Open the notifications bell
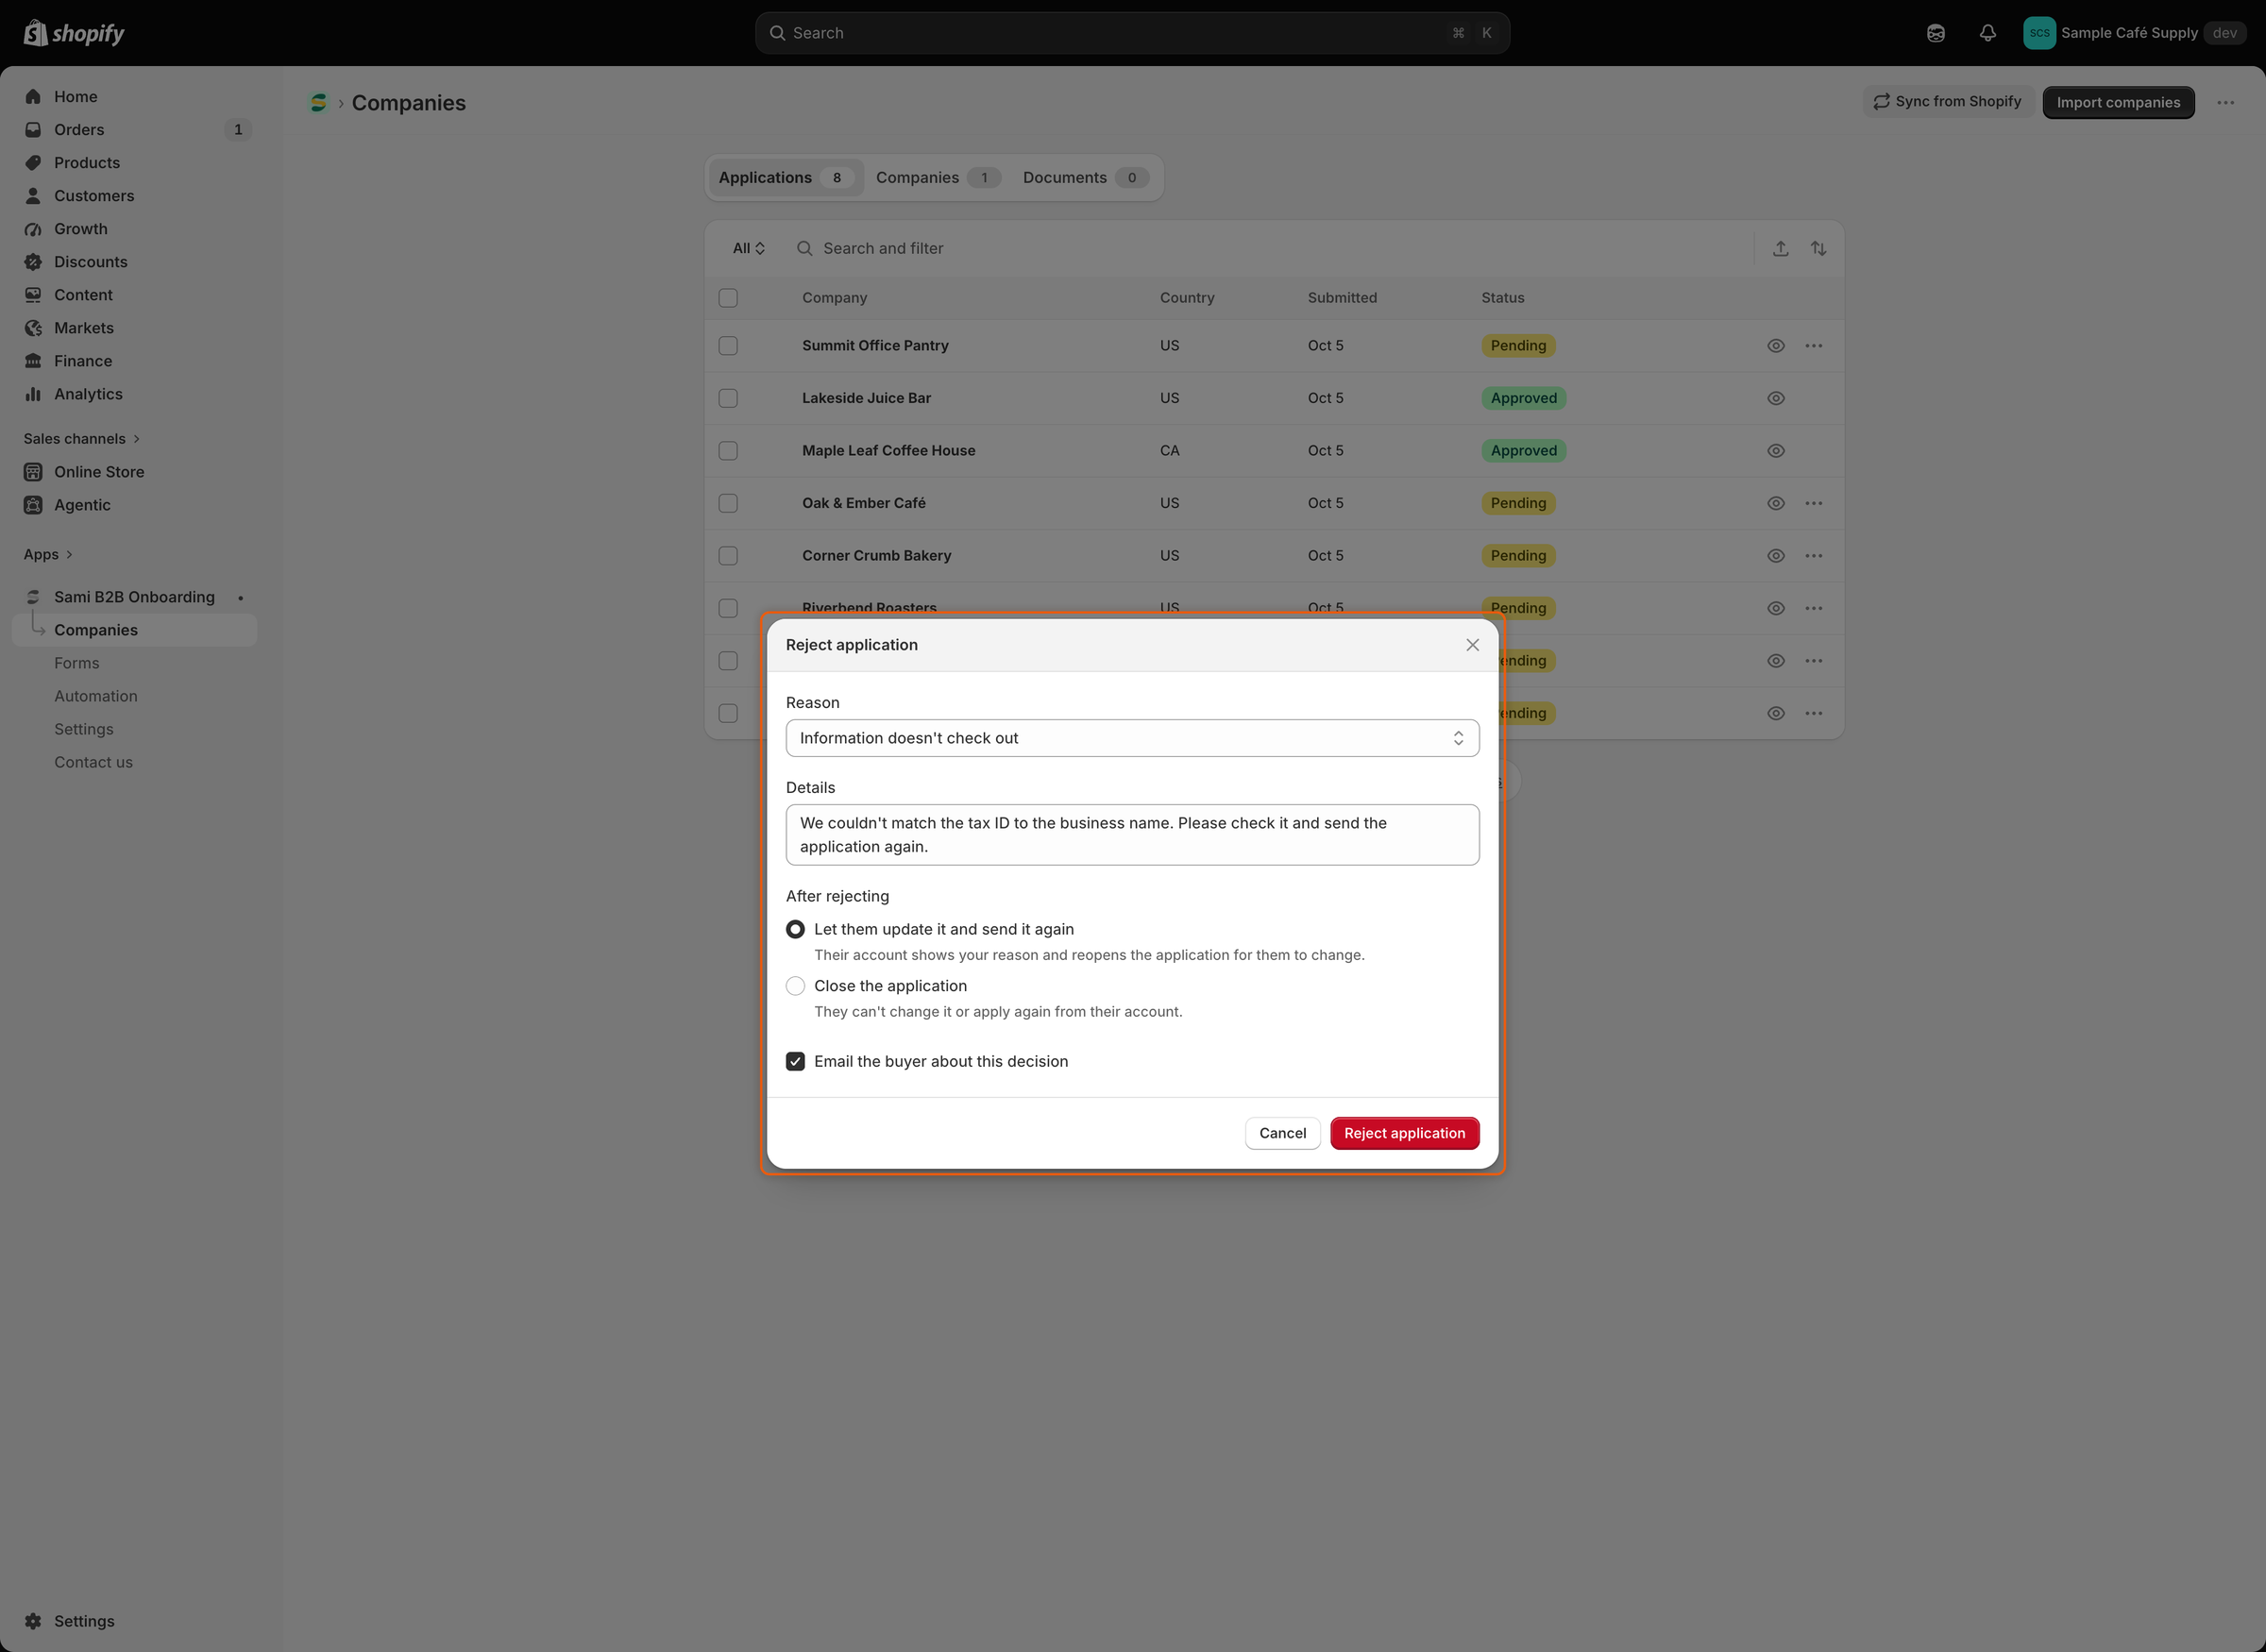2266x1652 pixels. [x=1988, y=33]
